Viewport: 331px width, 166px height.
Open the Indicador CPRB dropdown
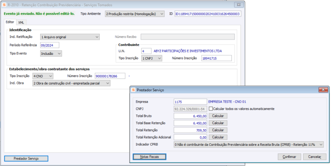(x=249, y=145)
